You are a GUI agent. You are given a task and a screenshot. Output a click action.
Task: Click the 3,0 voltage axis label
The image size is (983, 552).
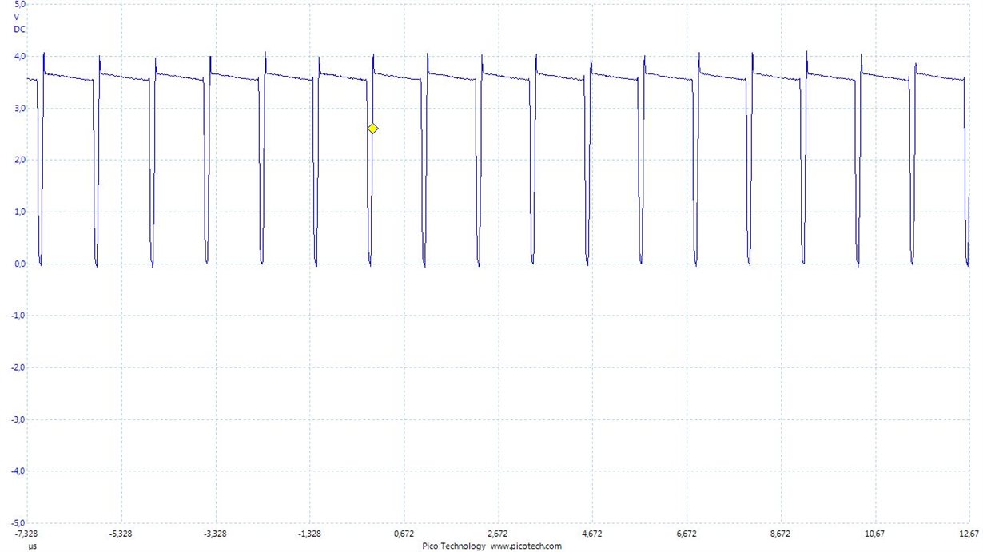20,108
